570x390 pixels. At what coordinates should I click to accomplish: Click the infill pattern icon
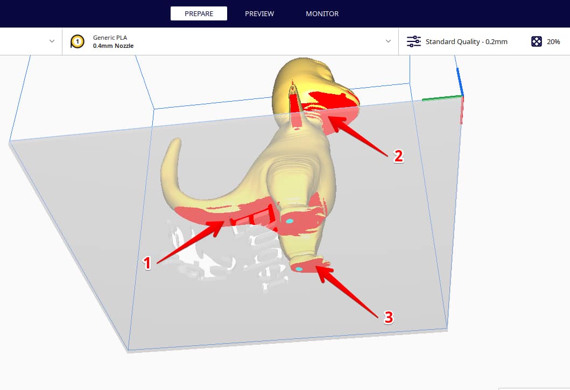tap(537, 41)
